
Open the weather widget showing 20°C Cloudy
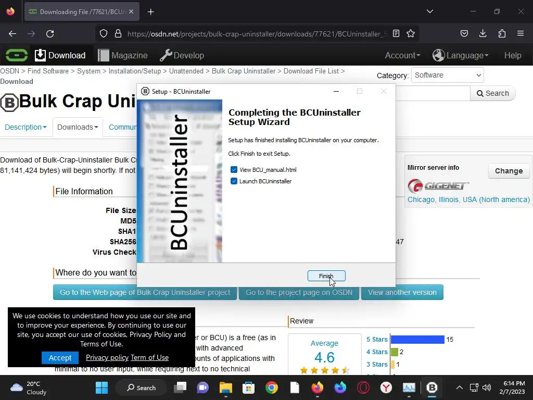point(29,387)
